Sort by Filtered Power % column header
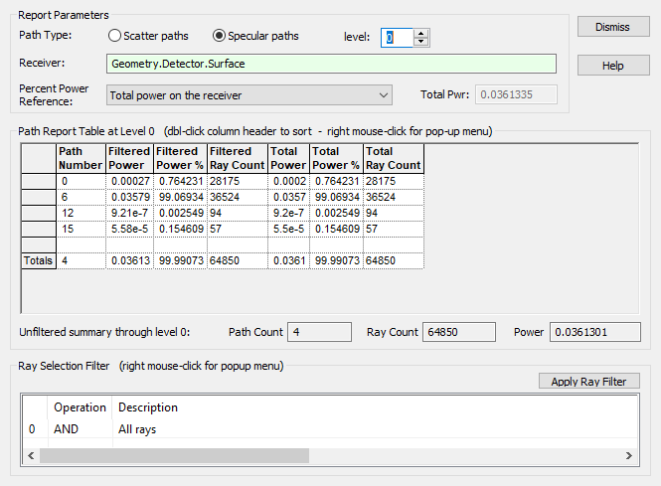This screenshot has height=486, width=661. (181, 158)
